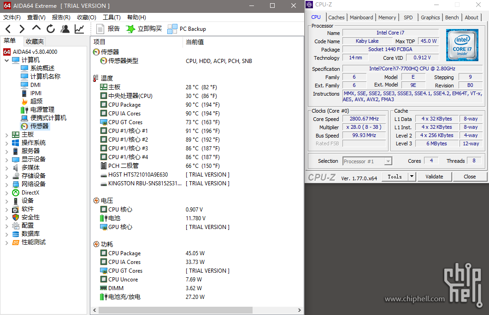This screenshot has width=489, height=315.
Task: Switch to the 收藏夹 favorites tab
Action: pyautogui.click(x=35, y=41)
